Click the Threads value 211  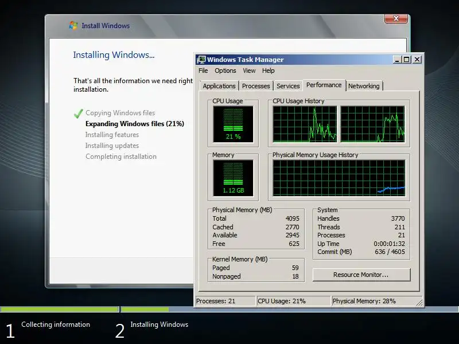[x=399, y=227]
